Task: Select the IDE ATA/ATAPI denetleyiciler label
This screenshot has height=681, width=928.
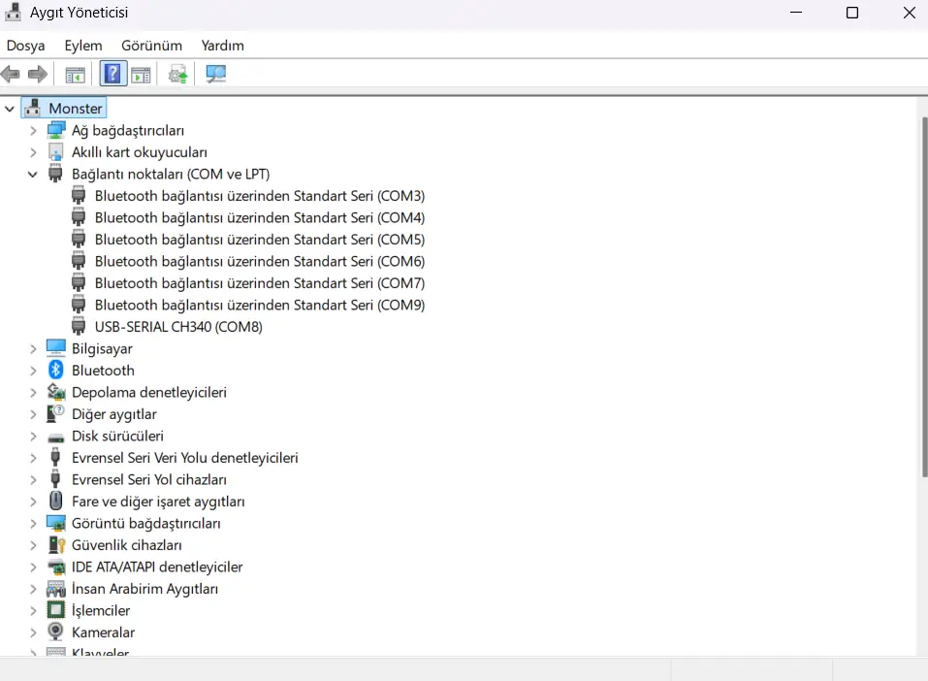Action: click(157, 567)
